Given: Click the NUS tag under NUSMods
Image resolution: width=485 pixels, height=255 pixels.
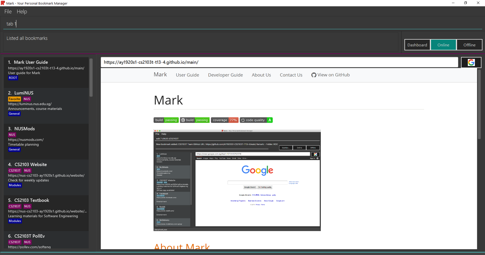Looking at the screenshot, I should [12, 135].
